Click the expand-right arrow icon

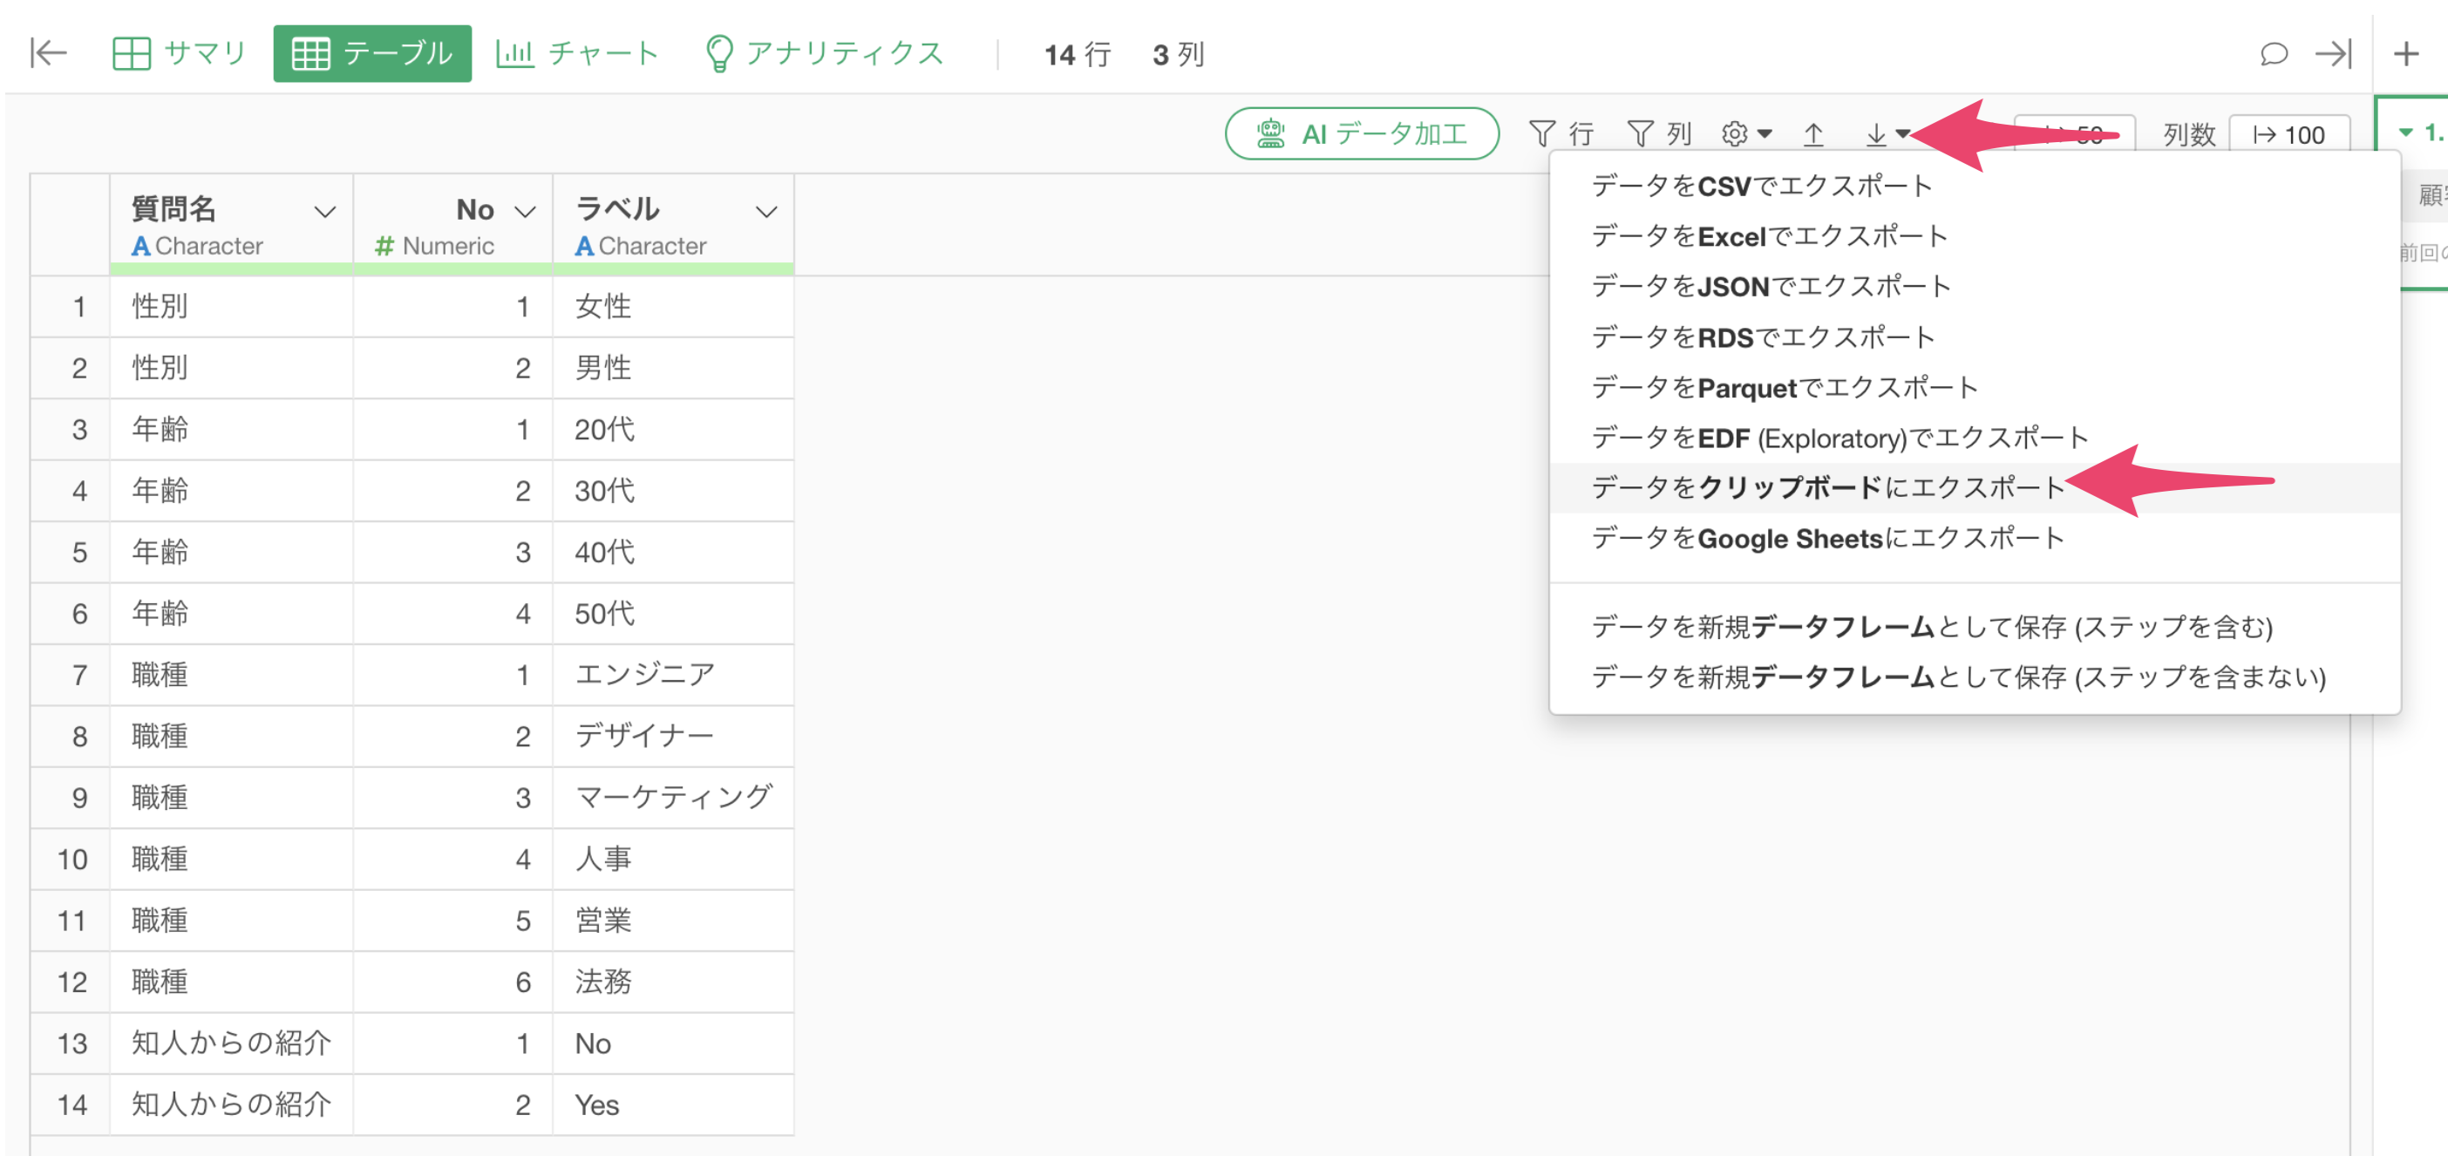(x=2332, y=54)
